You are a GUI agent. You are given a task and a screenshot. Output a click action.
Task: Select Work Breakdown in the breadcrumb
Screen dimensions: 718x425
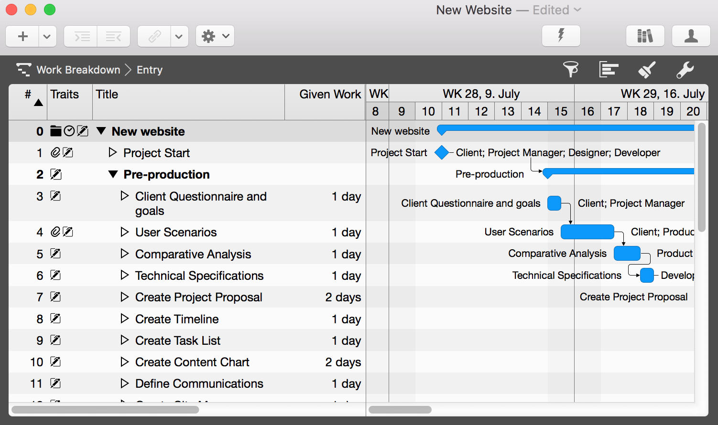(x=78, y=70)
